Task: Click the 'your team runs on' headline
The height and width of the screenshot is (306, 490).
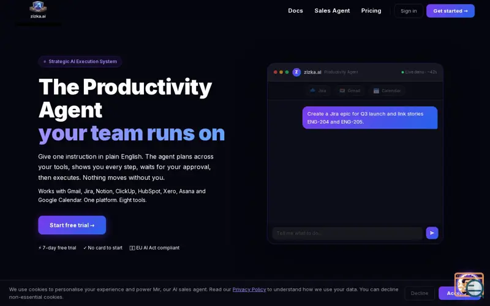Action: [x=131, y=133]
